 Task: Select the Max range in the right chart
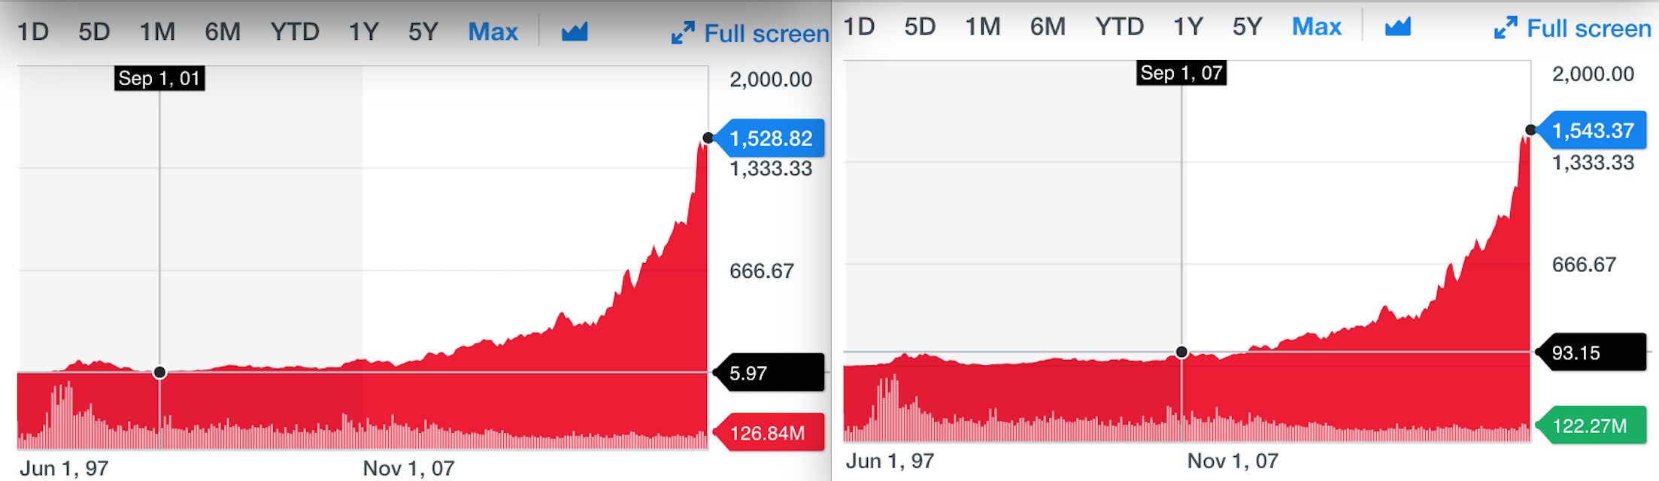1316,27
